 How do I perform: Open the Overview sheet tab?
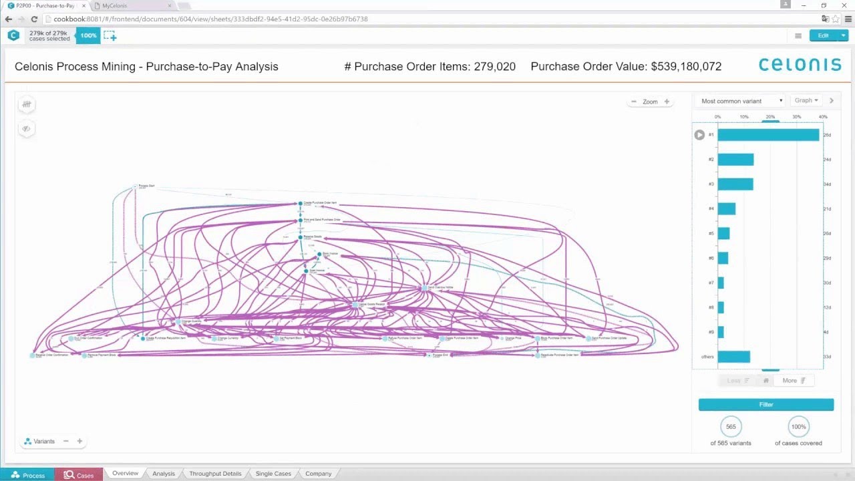click(x=125, y=474)
